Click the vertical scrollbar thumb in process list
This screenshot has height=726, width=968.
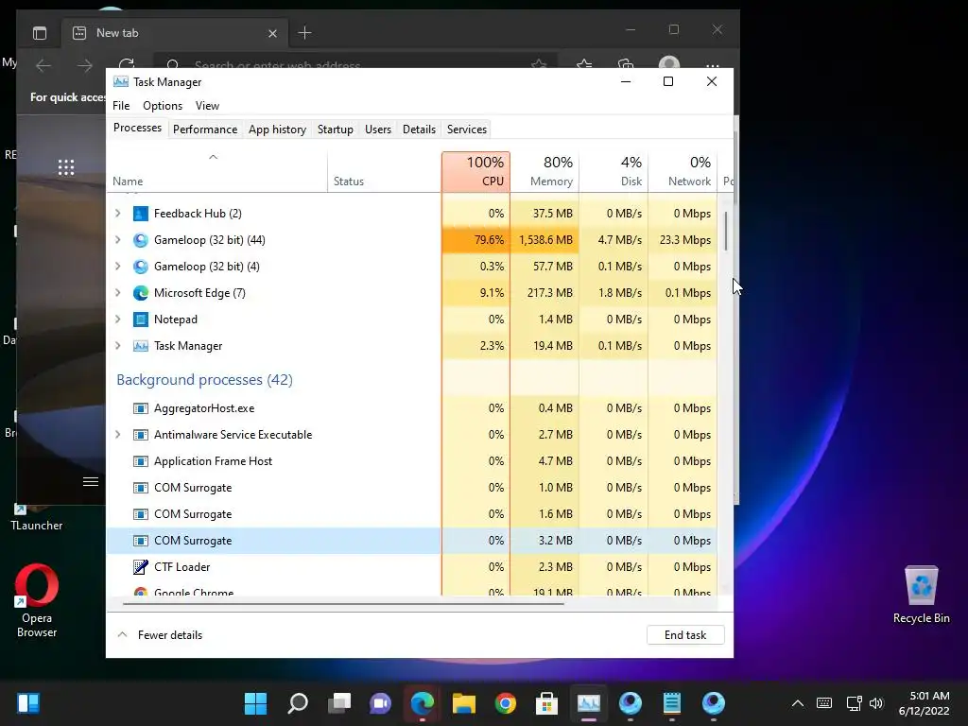[x=726, y=231]
